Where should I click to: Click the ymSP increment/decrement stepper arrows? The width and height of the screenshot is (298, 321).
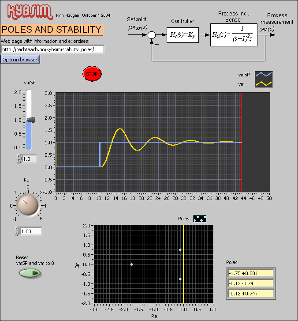19,159
